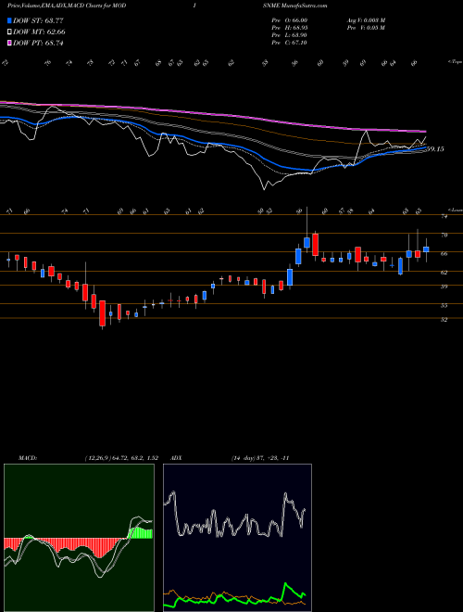Click the 55 price axis label
Viewport: 463px width, 612px height.
(x=444, y=306)
